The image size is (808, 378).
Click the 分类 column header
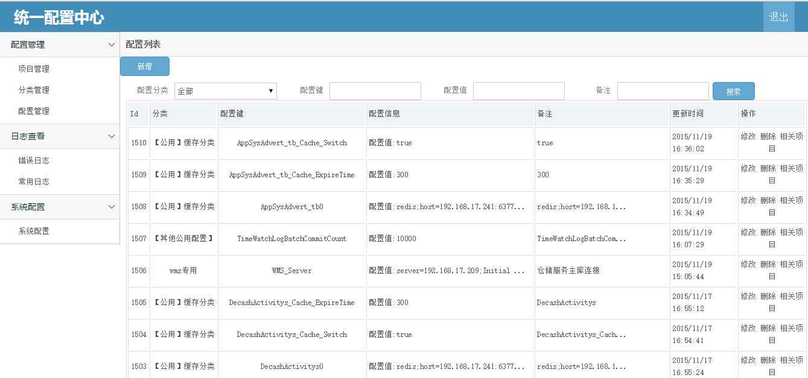[x=183, y=114]
